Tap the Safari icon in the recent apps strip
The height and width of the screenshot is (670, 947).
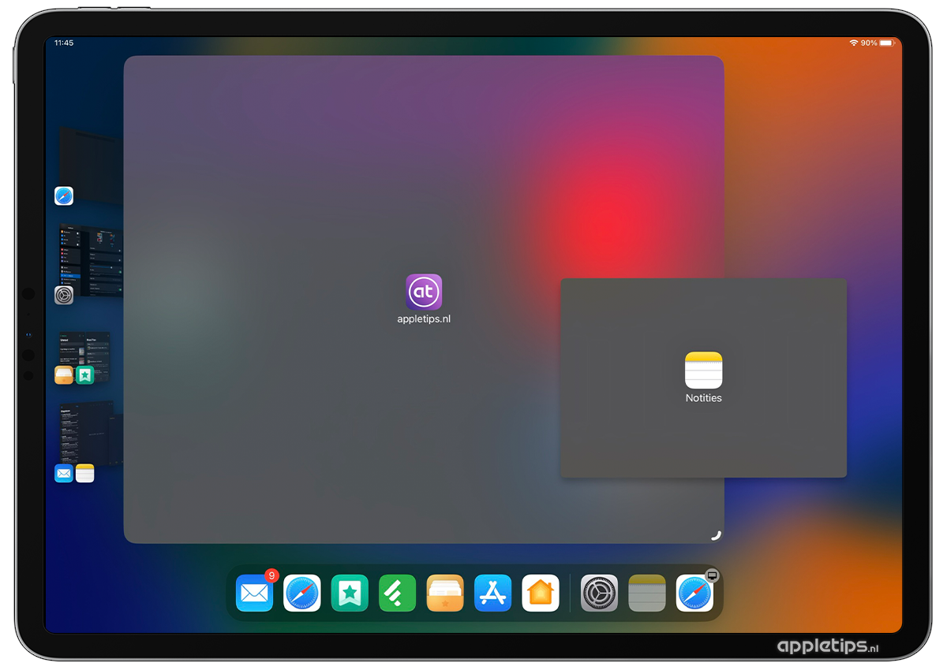(64, 195)
